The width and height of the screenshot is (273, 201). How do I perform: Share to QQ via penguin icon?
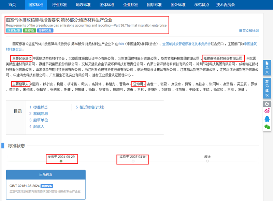coord(267,119)
